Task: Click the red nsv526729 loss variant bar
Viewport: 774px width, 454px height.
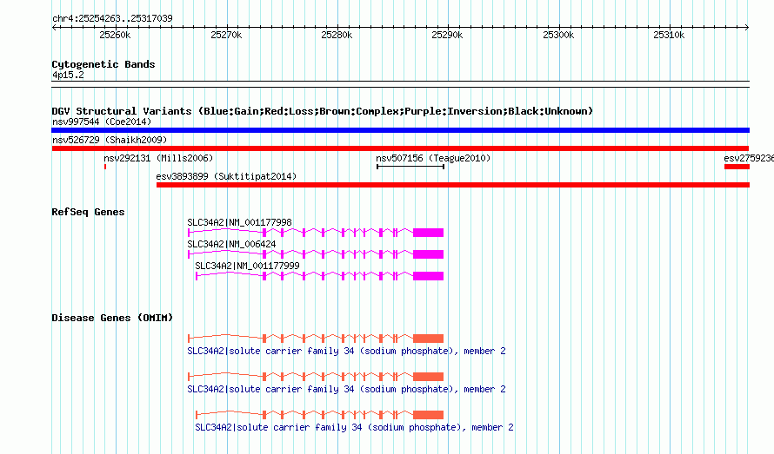Action: pyautogui.click(x=400, y=148)
